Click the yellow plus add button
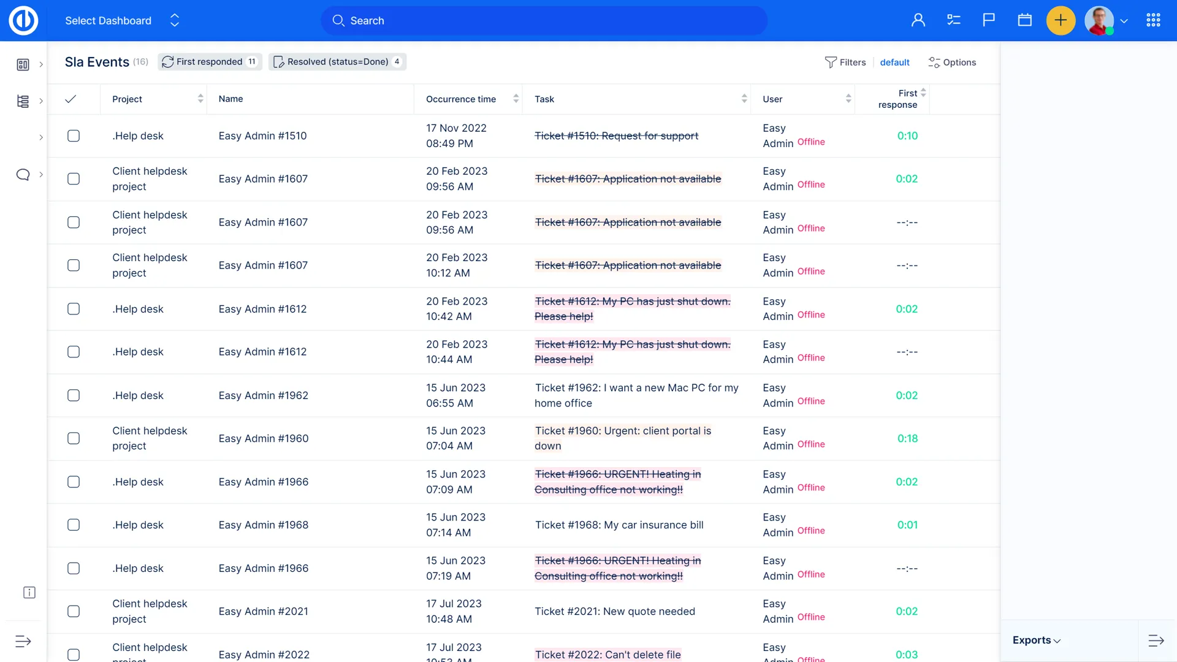Image resolution: width=1177 pixels, height=662 pixels. pos(1061,20)
